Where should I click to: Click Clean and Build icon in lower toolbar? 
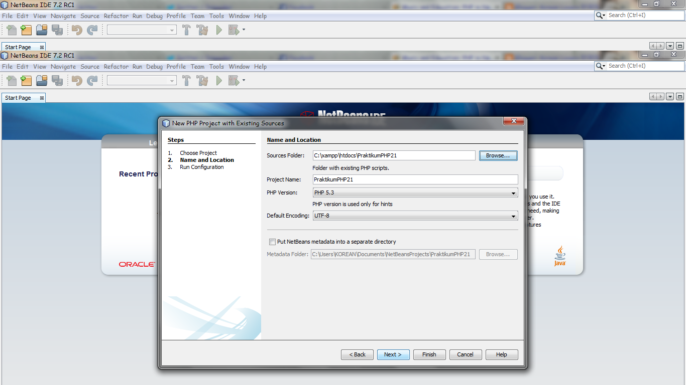(202, 81)
